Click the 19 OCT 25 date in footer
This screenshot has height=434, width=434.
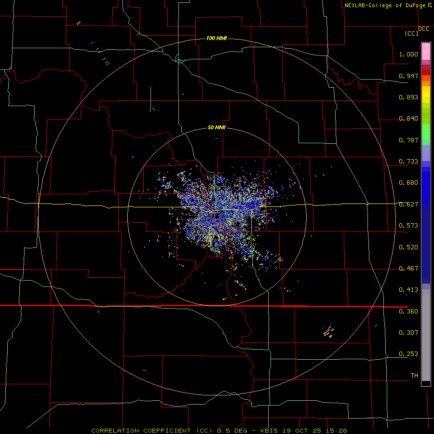click(302, 431)
